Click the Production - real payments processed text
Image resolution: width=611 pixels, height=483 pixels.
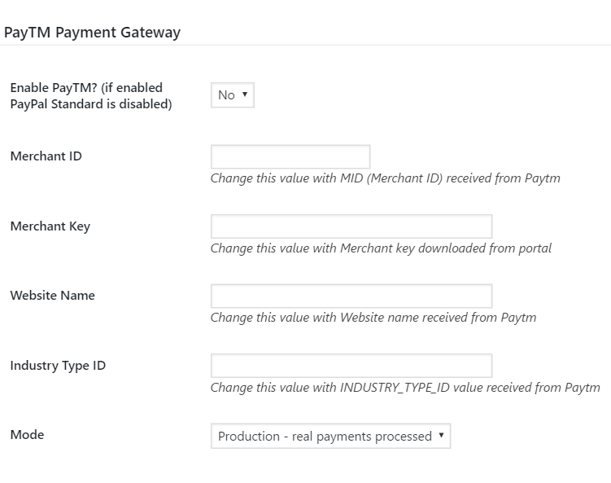325,437
